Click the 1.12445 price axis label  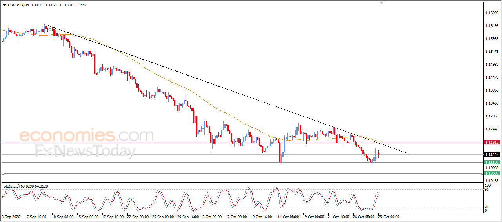[x=491, y=129]
